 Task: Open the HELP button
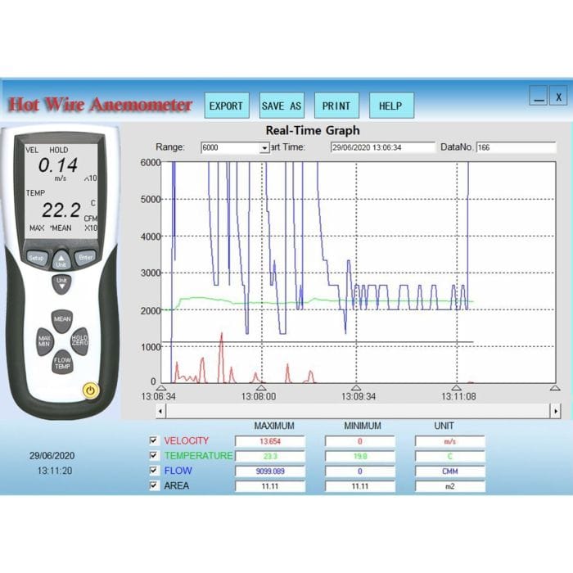[390, 106]
